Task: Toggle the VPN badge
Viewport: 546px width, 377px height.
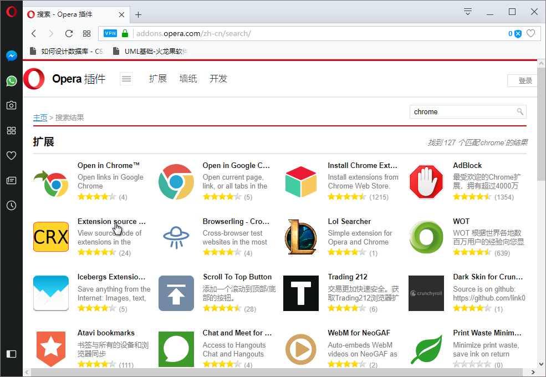Action: point(110,33)
